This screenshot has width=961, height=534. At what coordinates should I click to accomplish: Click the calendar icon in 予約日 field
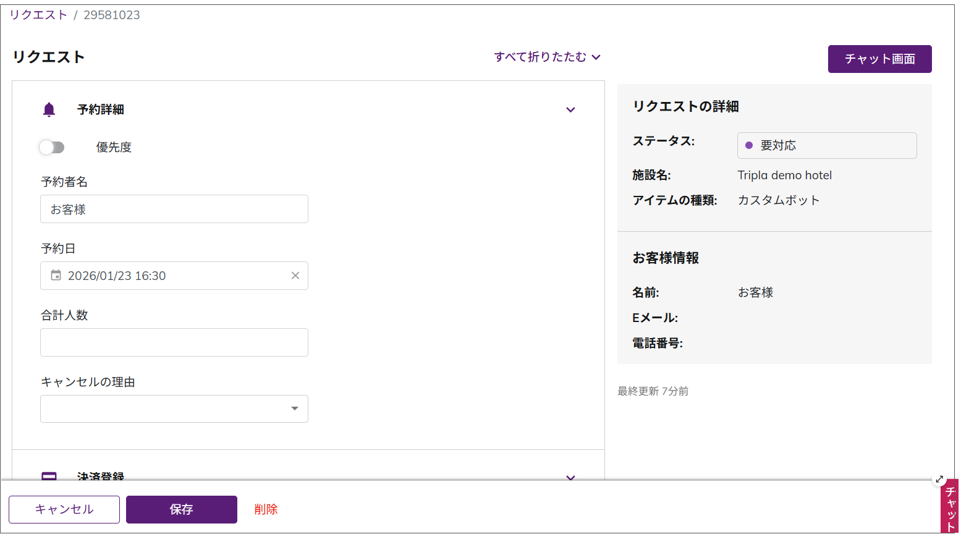(56, 276)
